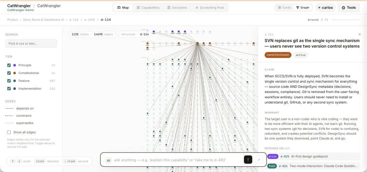Click the 'click' descend hint key
The width and height of the screenshot is (367, 172).
pyautogui.click(x=40, y=161)
